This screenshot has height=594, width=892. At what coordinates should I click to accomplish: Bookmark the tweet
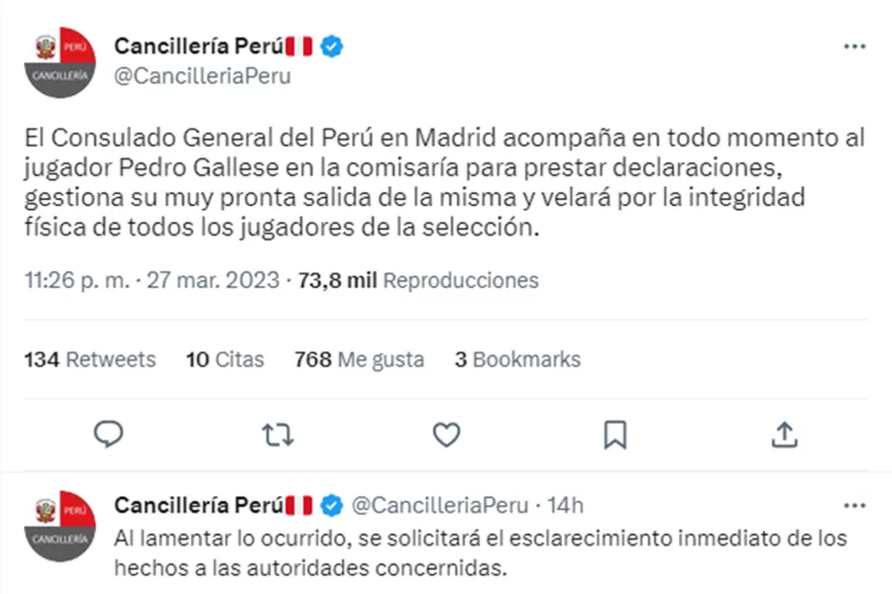tap(614, 434)
